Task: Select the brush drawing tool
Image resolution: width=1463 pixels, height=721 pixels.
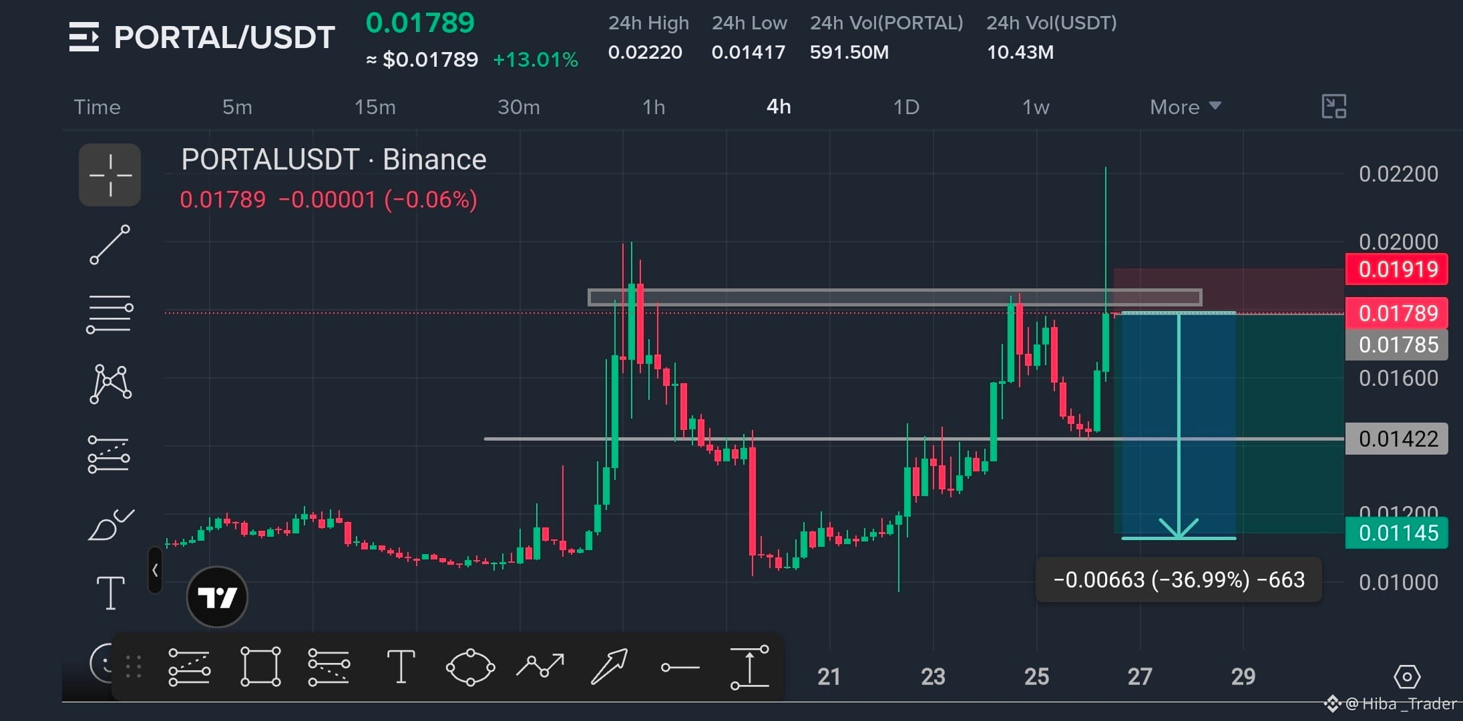Action: pyautogui.click(x=111, y=525)
